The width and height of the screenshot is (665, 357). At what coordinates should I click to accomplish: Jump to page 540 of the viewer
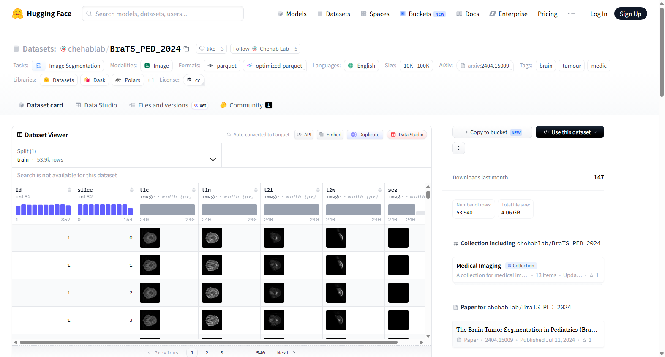pos(261,353)
